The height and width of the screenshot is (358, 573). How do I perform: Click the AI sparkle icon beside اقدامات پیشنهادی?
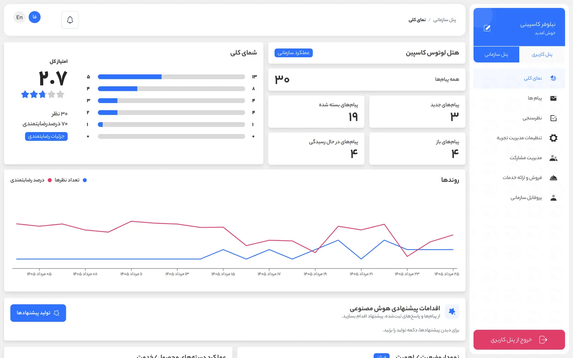click(x=452, y=311)
